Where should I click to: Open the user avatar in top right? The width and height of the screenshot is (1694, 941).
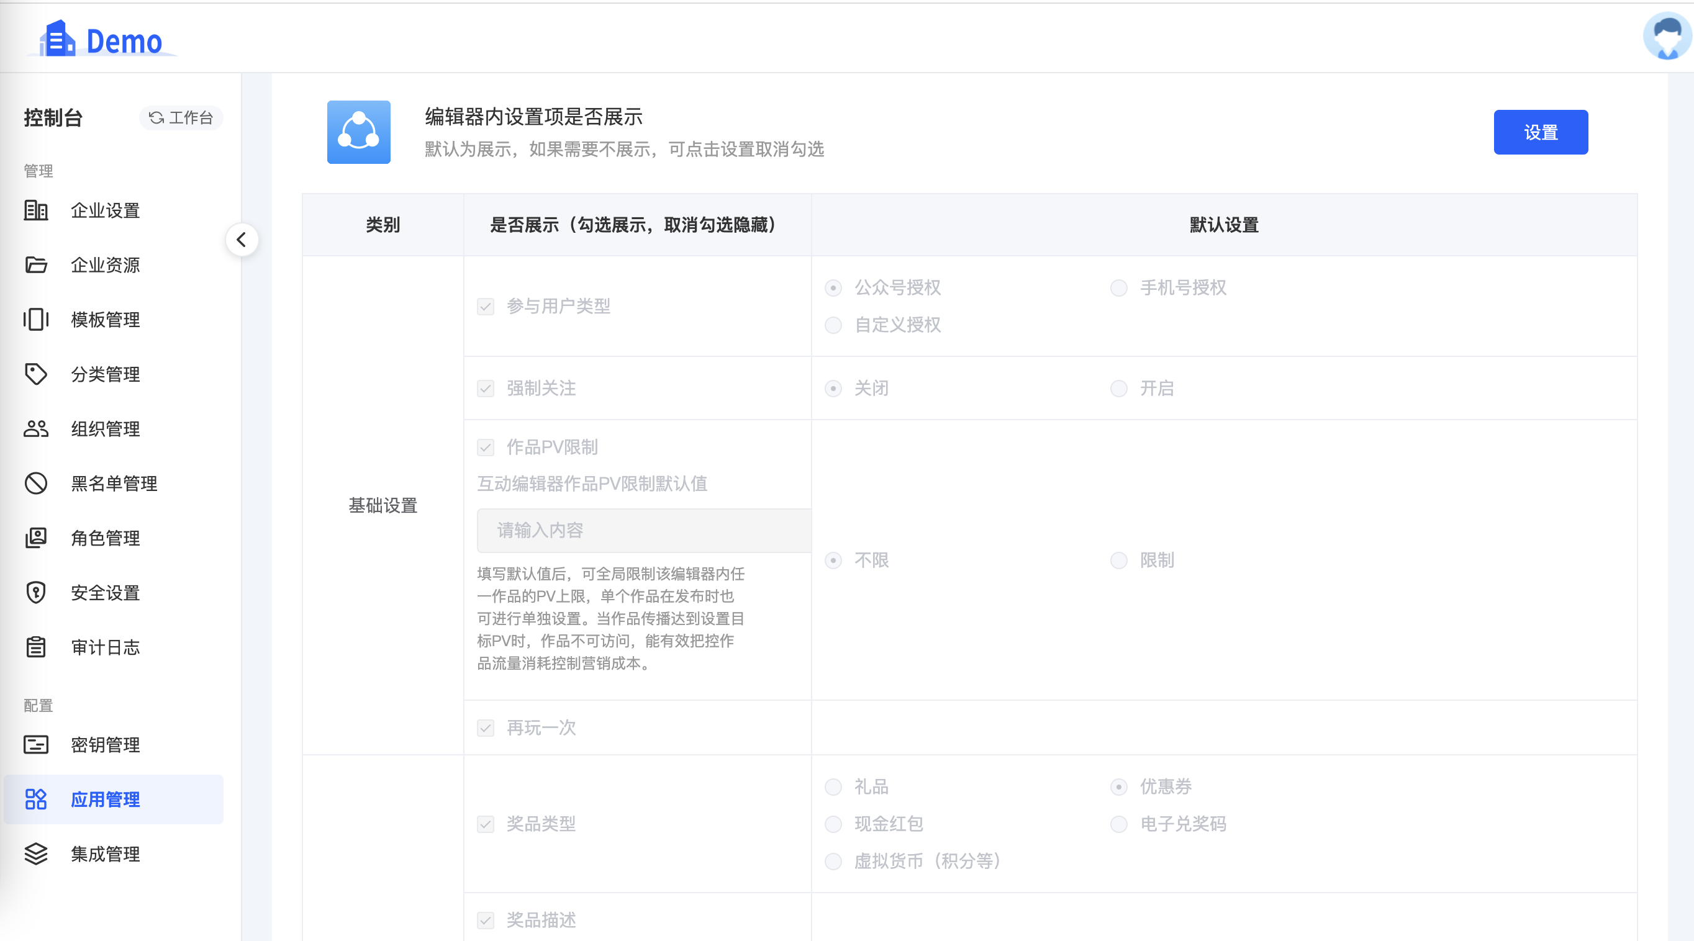click(1668, 35)
